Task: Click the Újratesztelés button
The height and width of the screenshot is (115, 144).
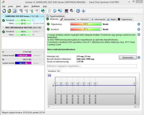Action: (128, 58)
